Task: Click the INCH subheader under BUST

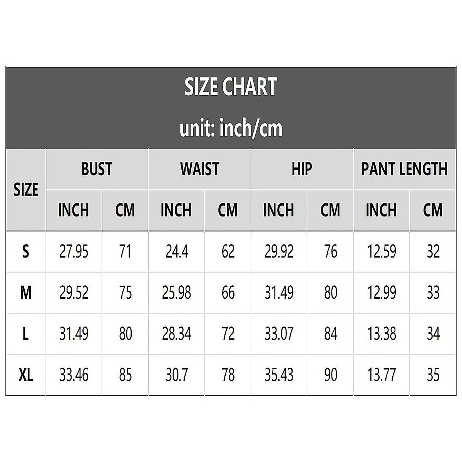Action: pos(74,210)
